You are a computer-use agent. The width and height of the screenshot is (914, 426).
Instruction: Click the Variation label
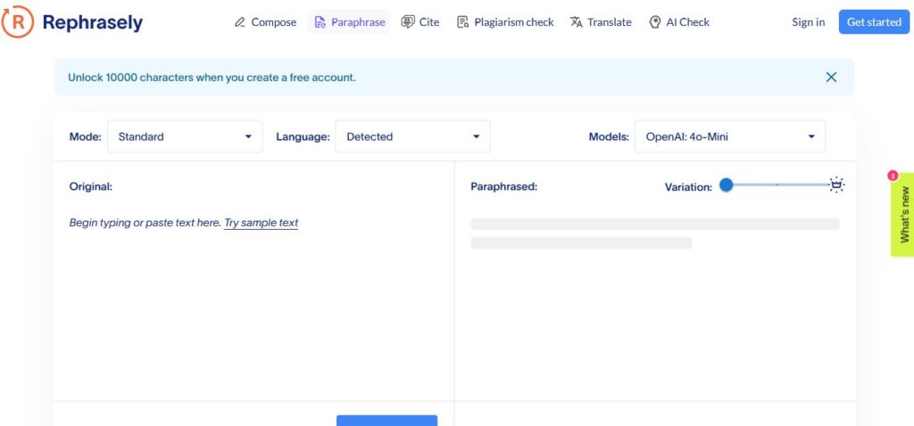(688, 187)
